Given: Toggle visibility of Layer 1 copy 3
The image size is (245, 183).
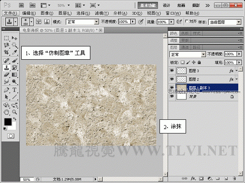Looking at the screenshot, I should click(x=172, y=87).
